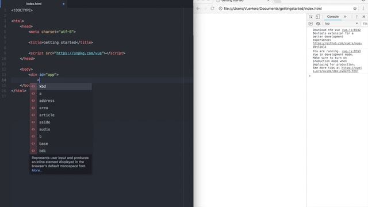This screenshot has height=207, width=368.
Task: Open the top context dropdown
Action: [x=342, y=24]
